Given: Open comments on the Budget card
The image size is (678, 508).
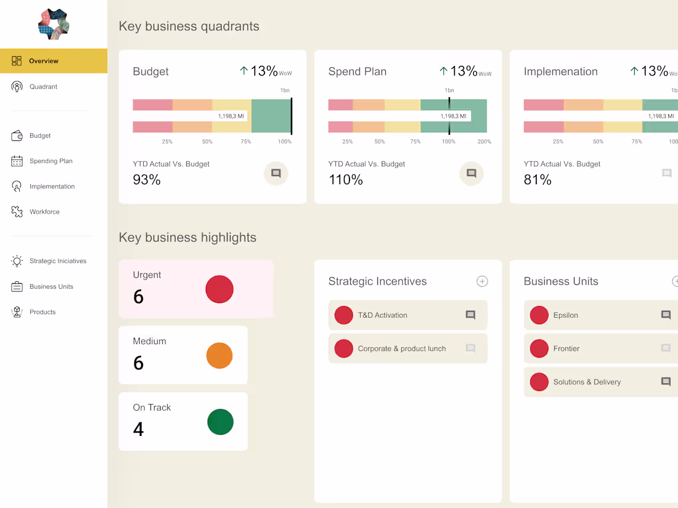Looking at the screenshot, I should click(276, 174).
